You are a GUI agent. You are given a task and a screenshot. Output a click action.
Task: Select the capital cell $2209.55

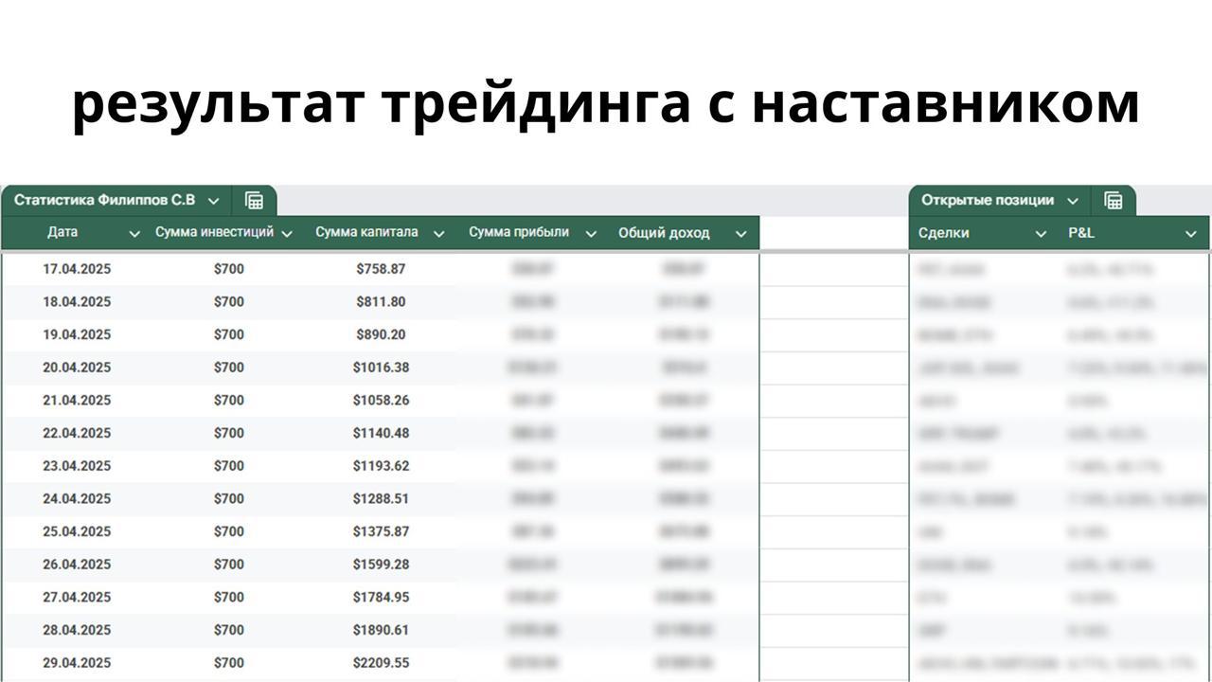[381, 663]
